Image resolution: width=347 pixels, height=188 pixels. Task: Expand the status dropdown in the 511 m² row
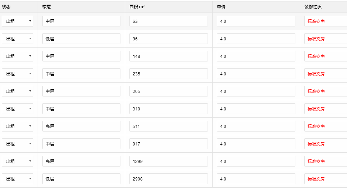pos(18,127)
